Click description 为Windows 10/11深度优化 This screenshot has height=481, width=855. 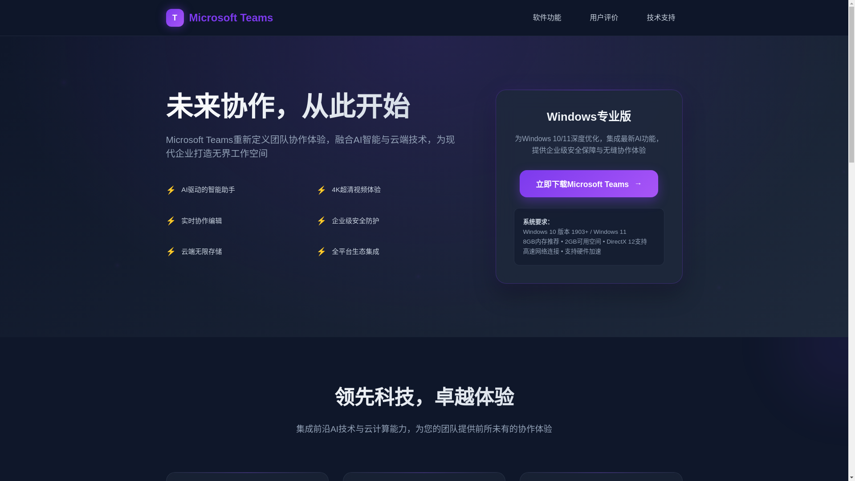(589, 144)
